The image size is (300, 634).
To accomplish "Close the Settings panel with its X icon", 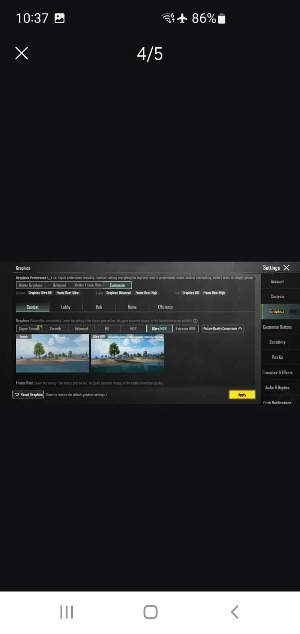I will [286, 268].
